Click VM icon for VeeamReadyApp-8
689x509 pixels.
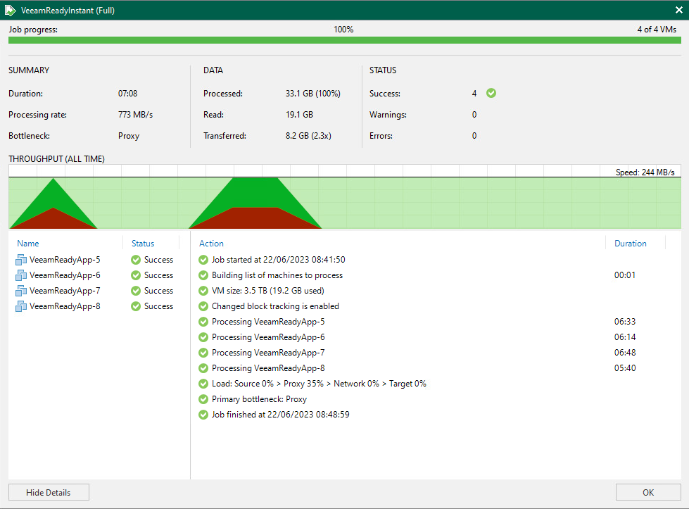(x=21, y=306)
